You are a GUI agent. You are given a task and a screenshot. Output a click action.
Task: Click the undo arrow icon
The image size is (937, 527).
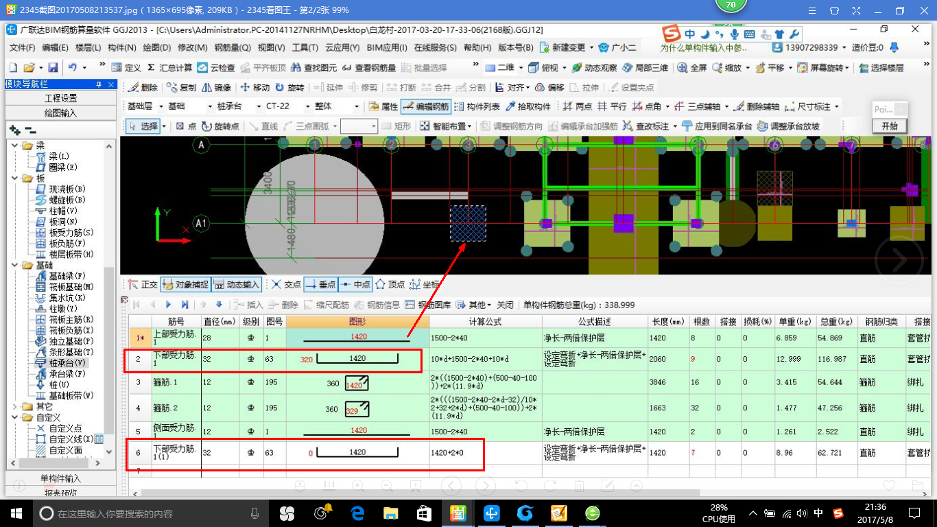[72, 68]
